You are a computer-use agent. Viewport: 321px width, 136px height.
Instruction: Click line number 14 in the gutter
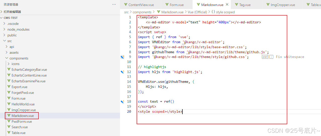(x=129, y=82)
